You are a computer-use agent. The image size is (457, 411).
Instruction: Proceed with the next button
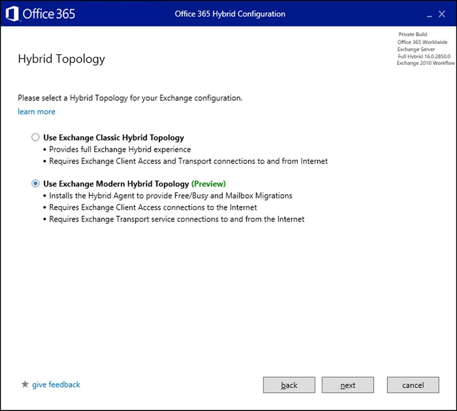[x=348, y=385]
